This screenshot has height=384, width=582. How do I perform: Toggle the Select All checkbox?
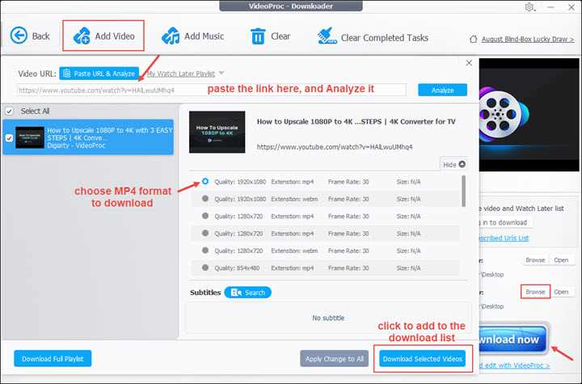[9, 111]
